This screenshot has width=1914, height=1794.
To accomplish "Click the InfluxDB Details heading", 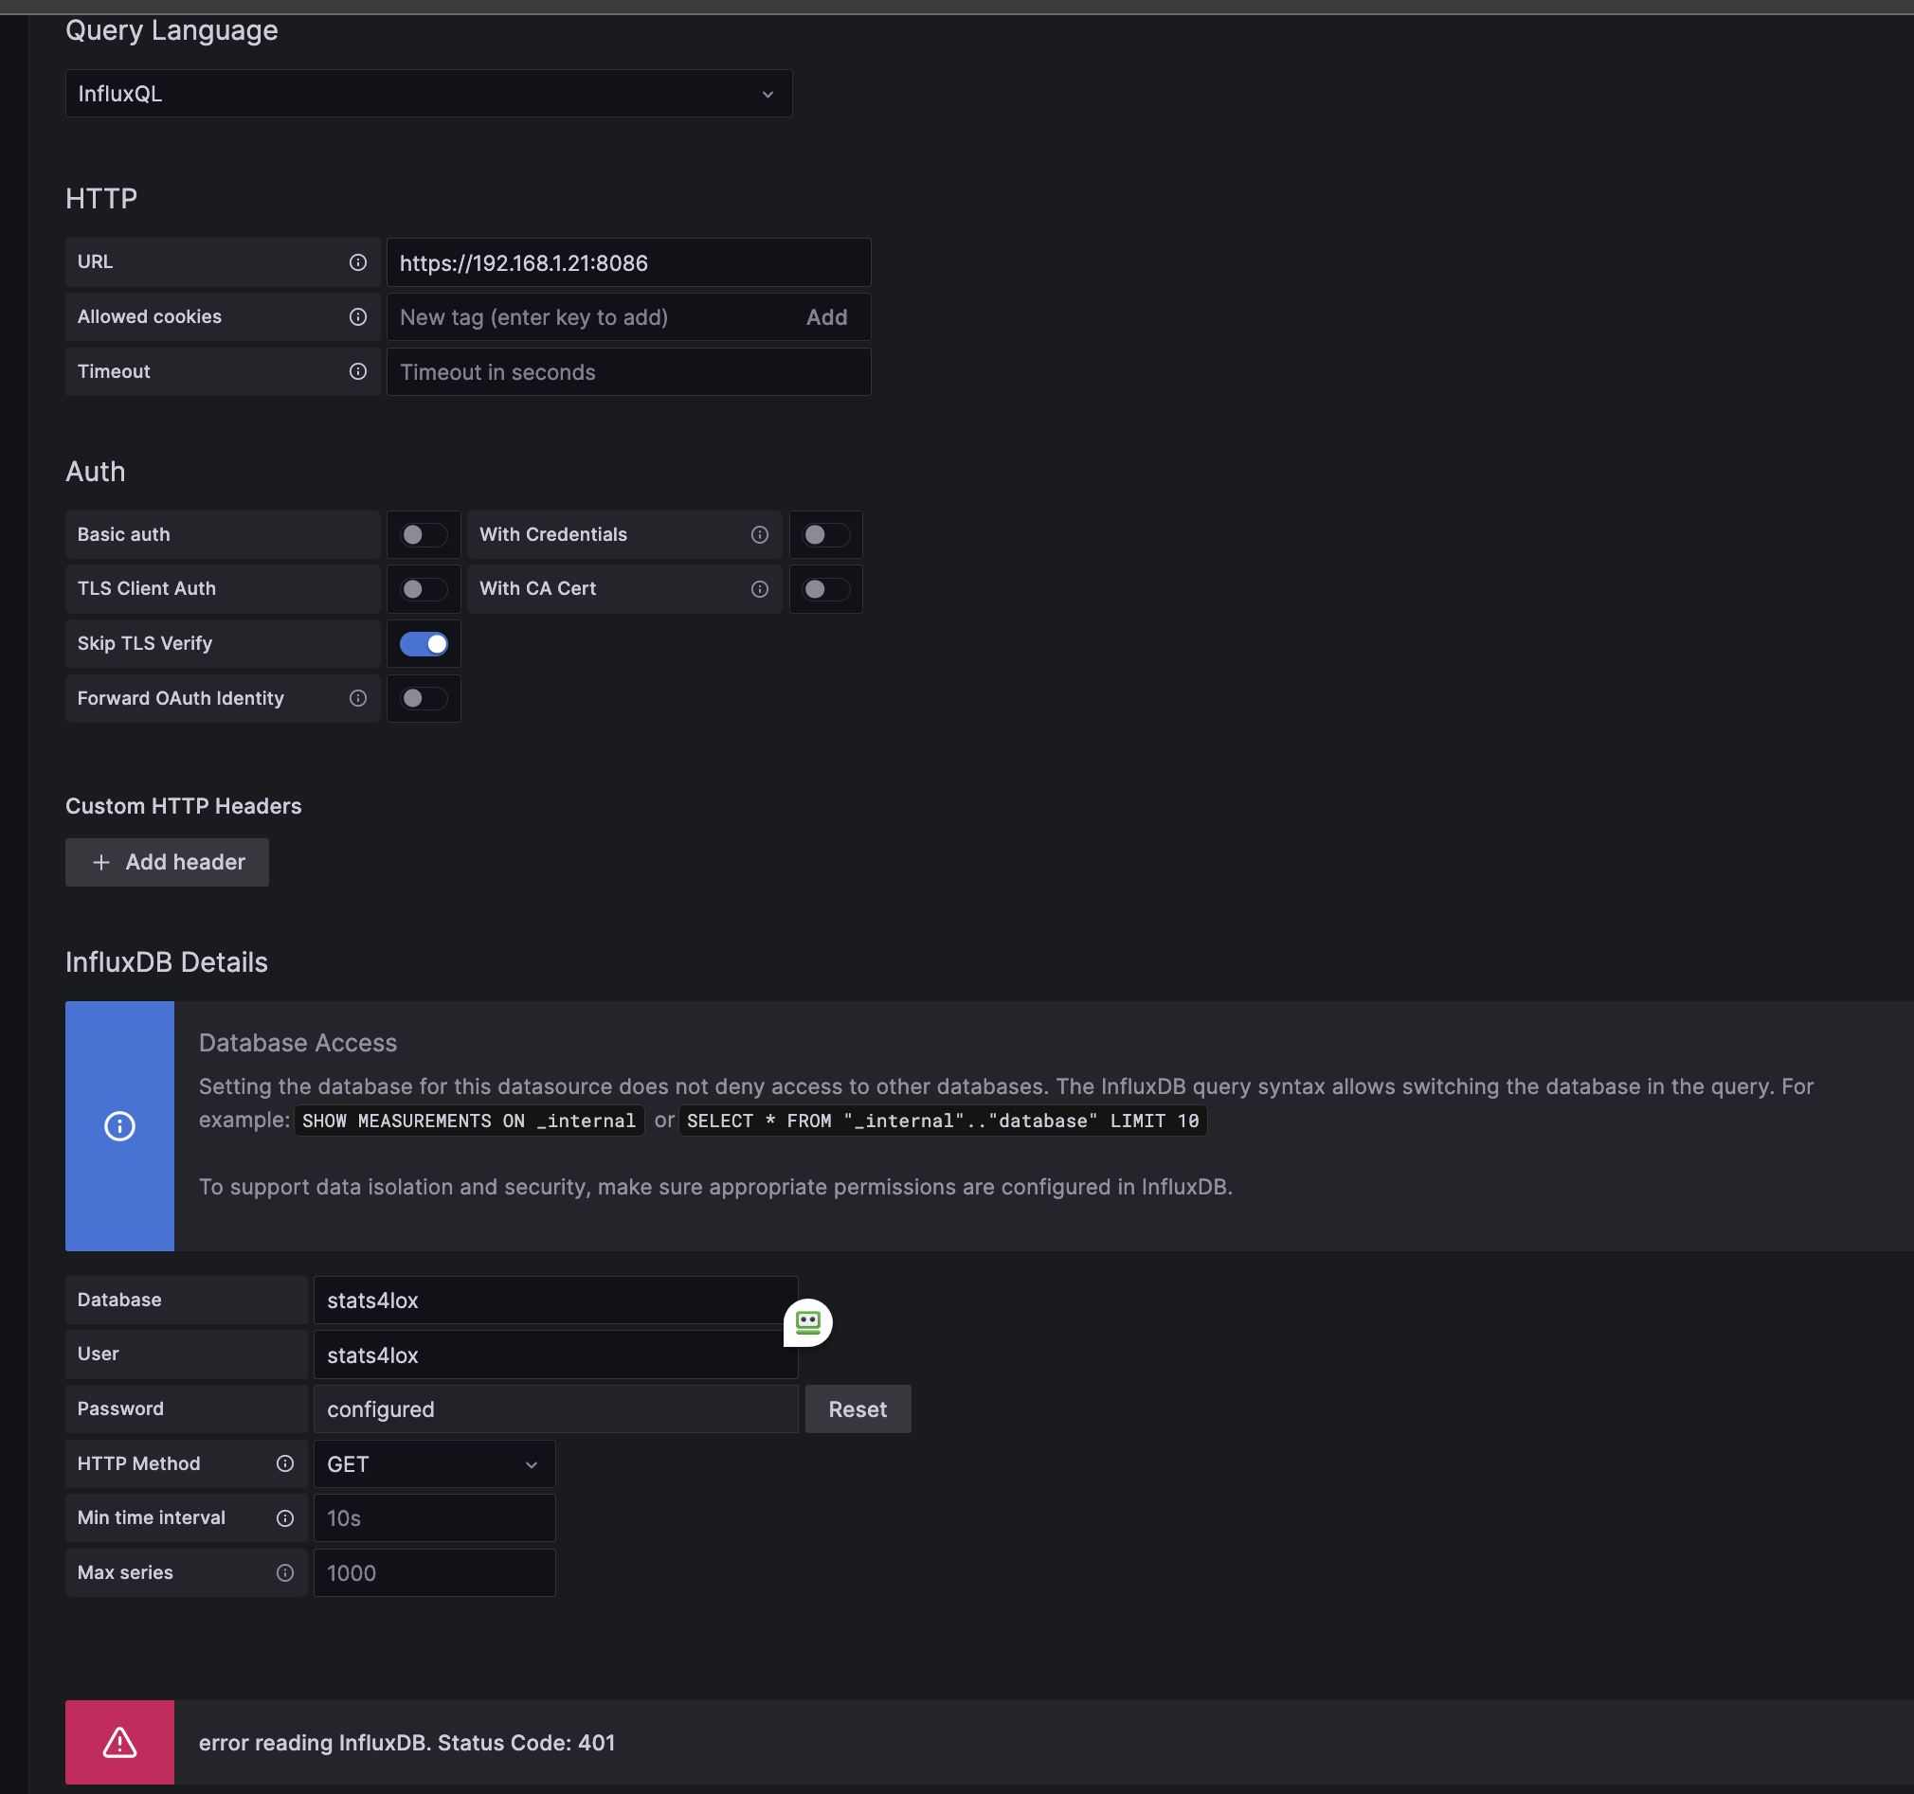I will coord(167,962).
